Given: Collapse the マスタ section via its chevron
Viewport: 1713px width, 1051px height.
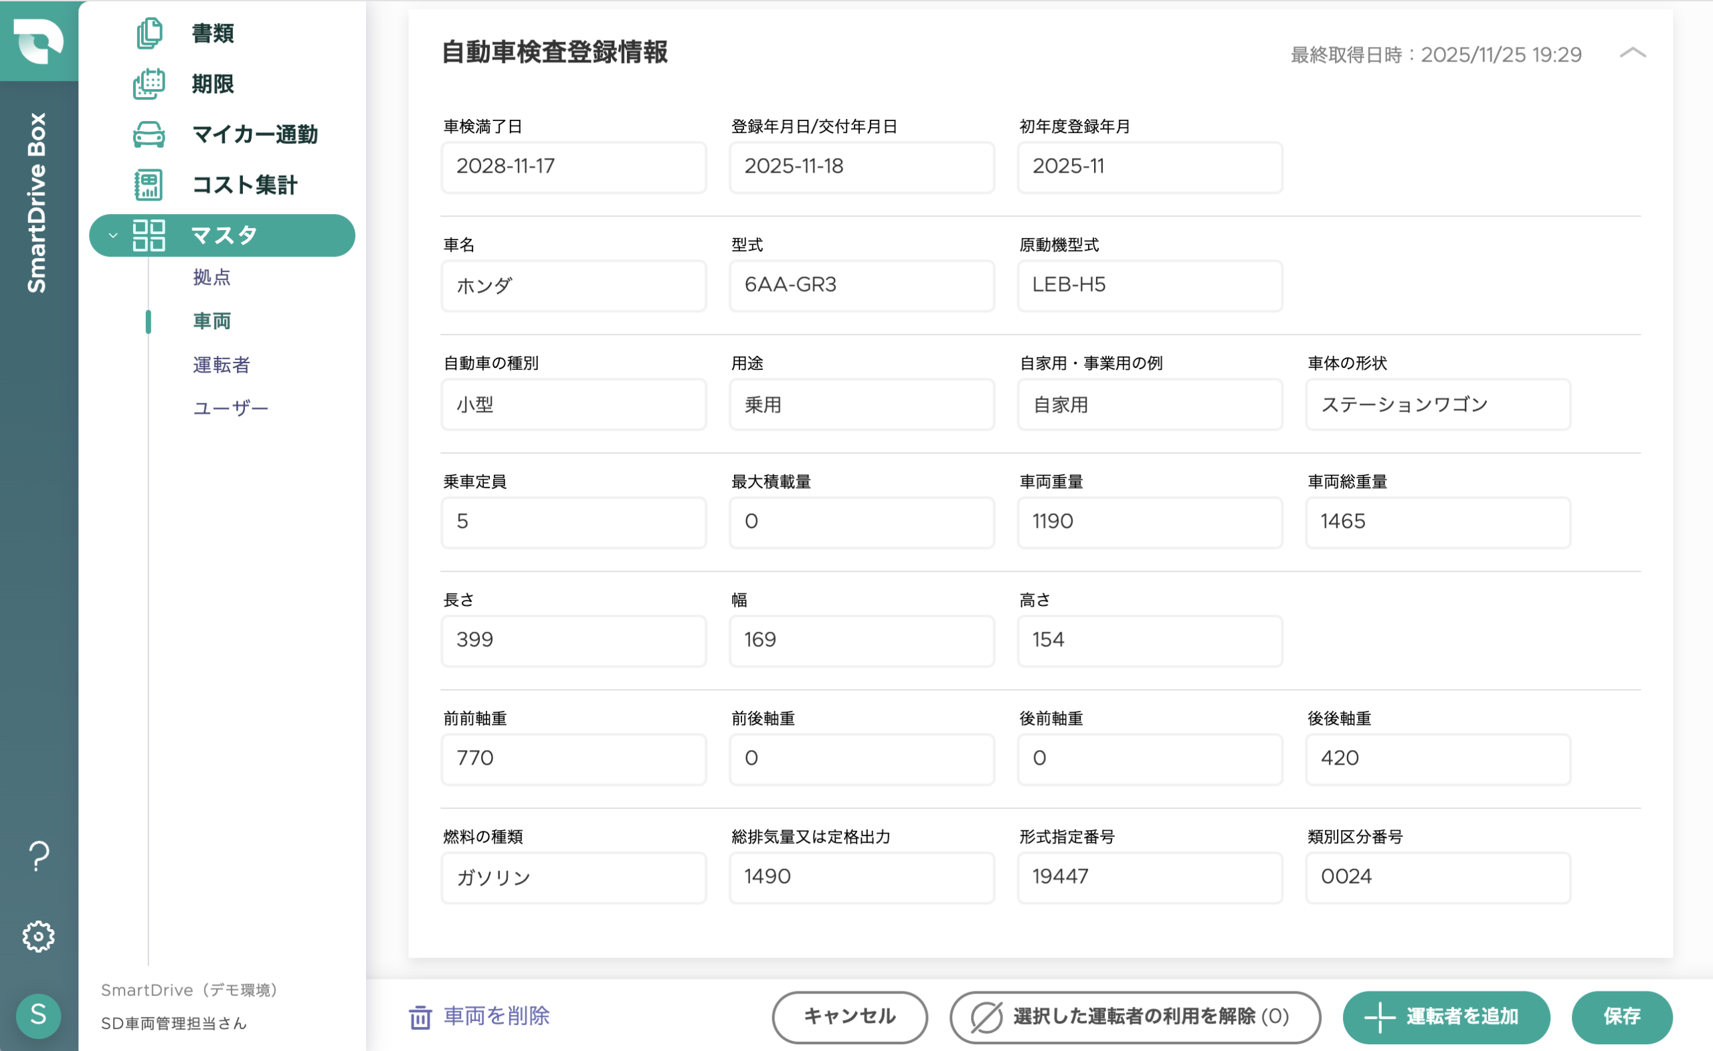Looking at the screenshot, I should (112, 235).
